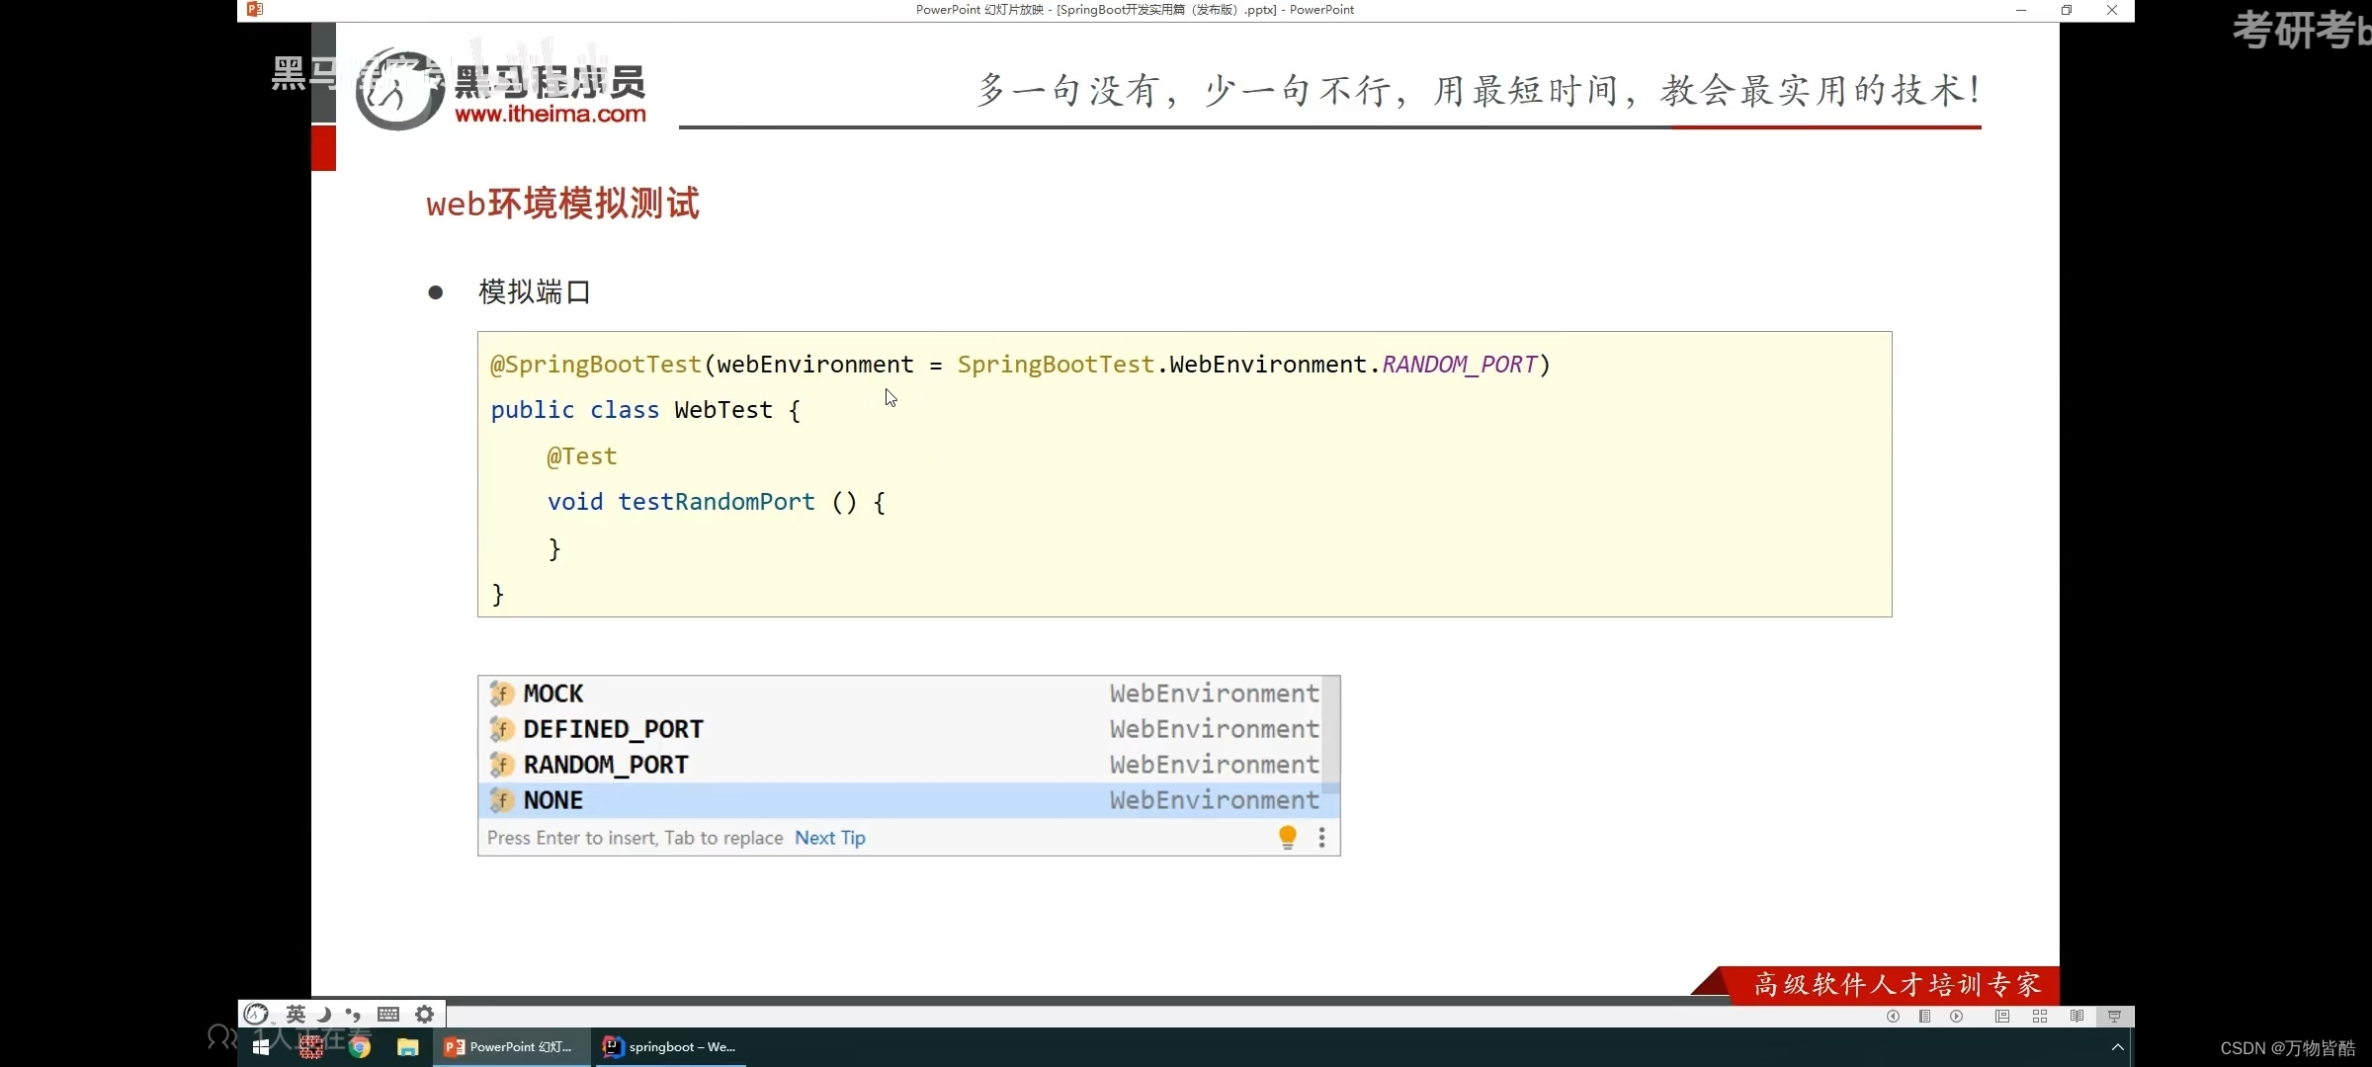Toggle the punctuation mode icon in IME bar
Image resolution: width=2372 pixels, height=1067 pixels.
tap(353, 1014)
